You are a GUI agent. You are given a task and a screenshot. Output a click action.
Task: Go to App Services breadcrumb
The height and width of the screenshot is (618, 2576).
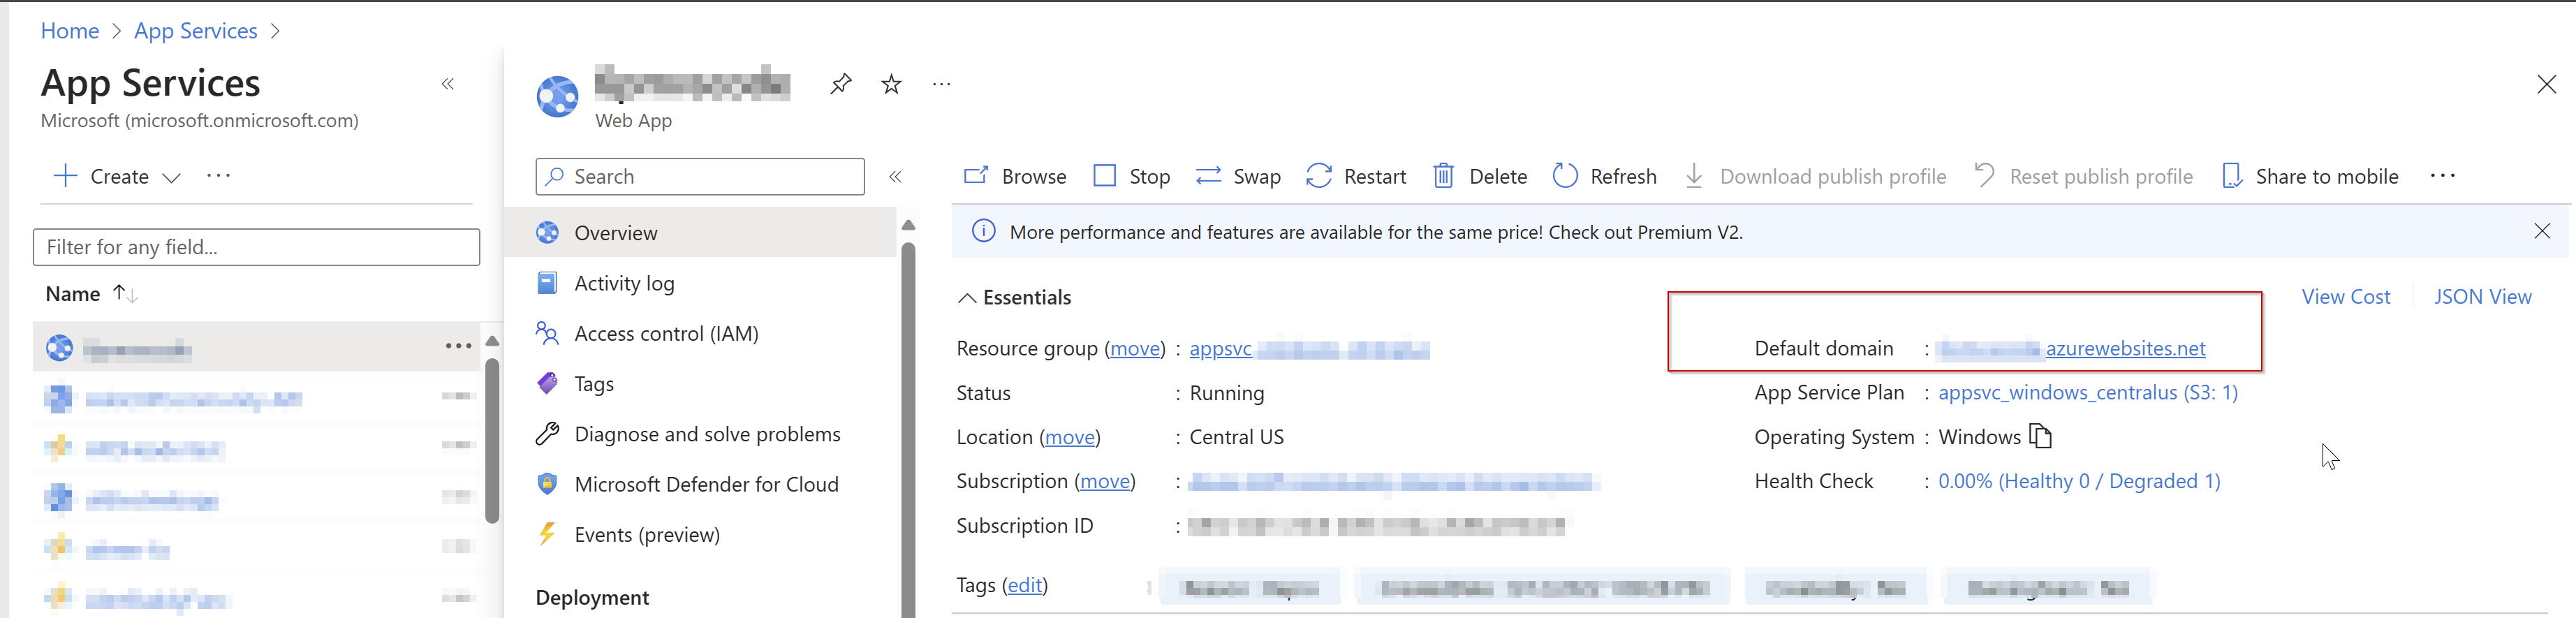coord(196,31)
